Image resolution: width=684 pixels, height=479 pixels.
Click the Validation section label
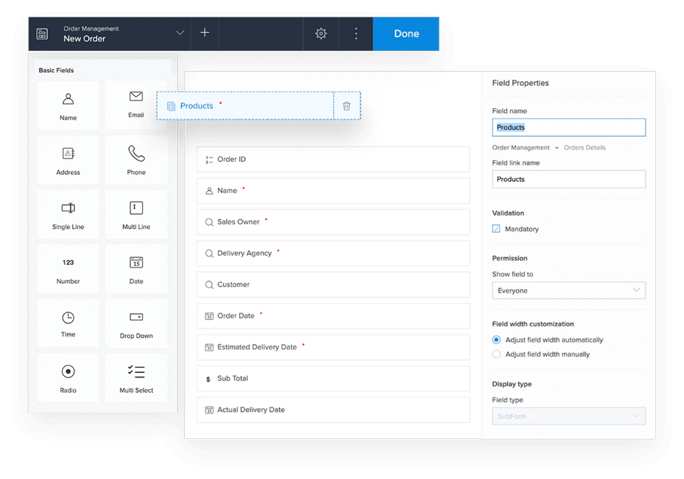pyautogui.click(x=508, y=213)
